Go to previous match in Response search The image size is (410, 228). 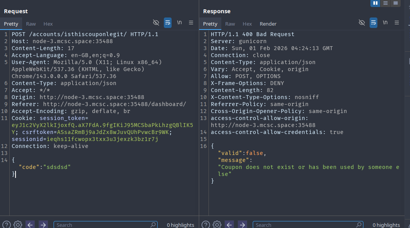point(229,225)
